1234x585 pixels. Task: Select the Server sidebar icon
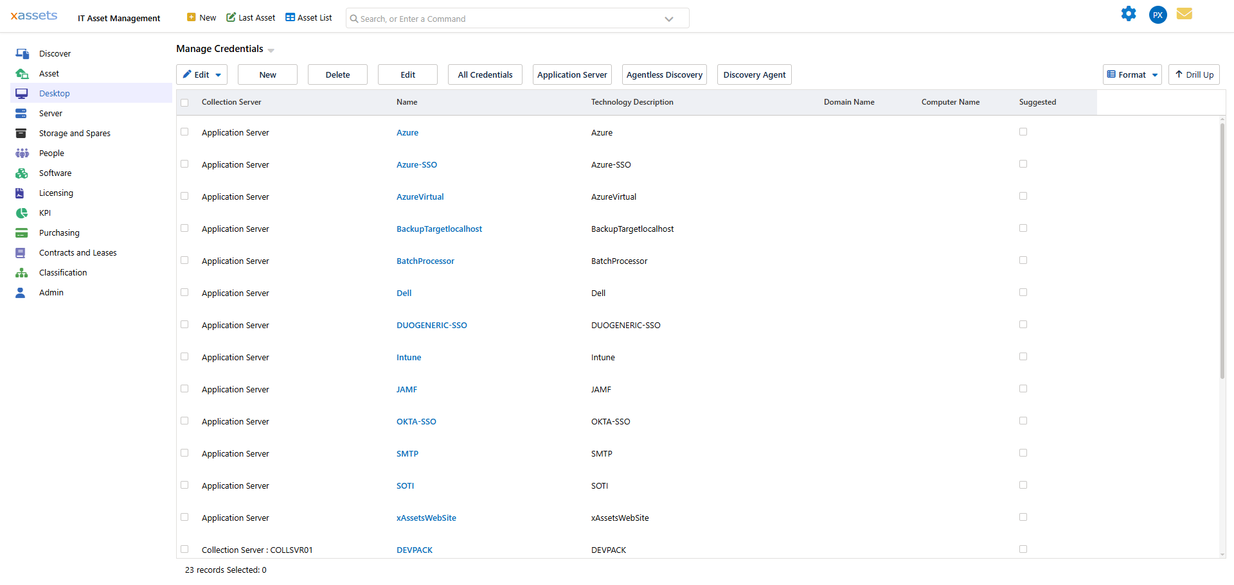[22, 113]
